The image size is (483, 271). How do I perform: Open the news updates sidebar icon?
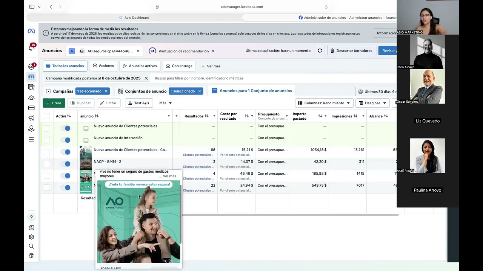31,228
